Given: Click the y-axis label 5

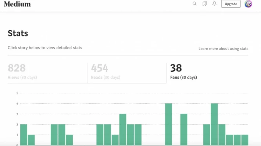Looking at the screenshot, I should pyautogui.click(x=17, y=93).
